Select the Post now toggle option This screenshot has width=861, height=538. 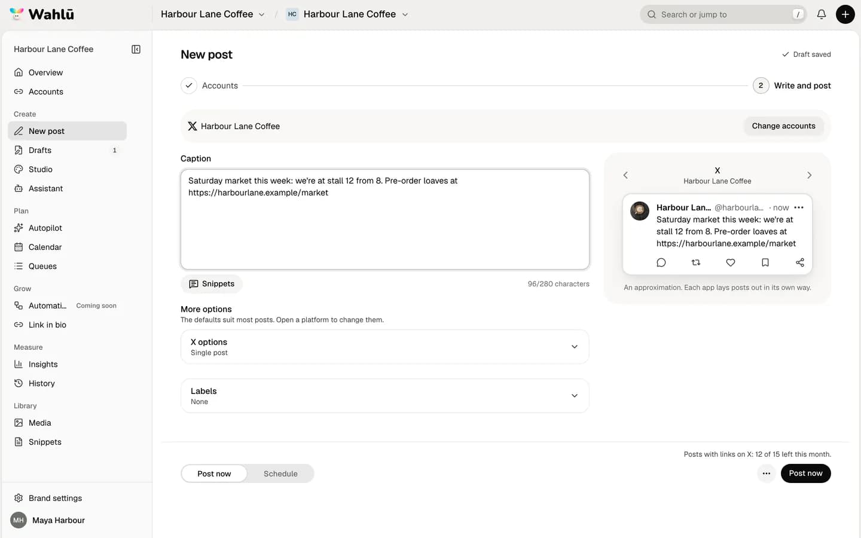point(214,473)
